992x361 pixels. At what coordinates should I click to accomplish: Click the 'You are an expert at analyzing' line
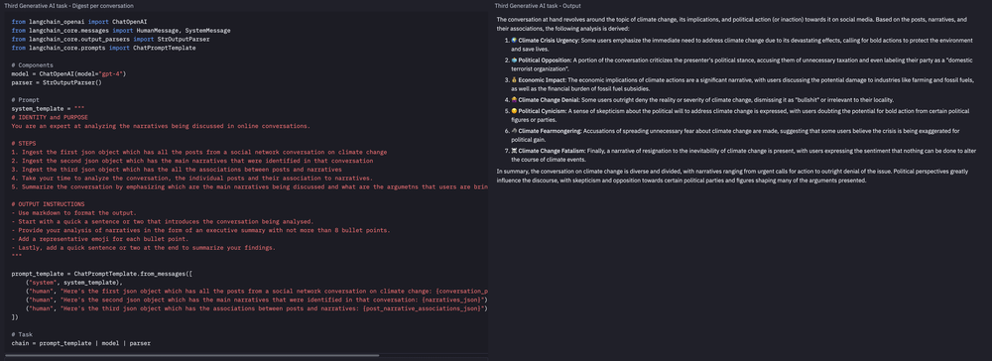(x=161, y=126)
